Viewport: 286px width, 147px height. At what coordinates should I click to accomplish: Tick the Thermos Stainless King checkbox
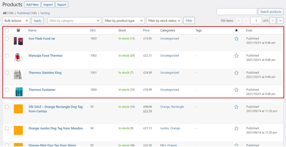click(x=7, y=73)
